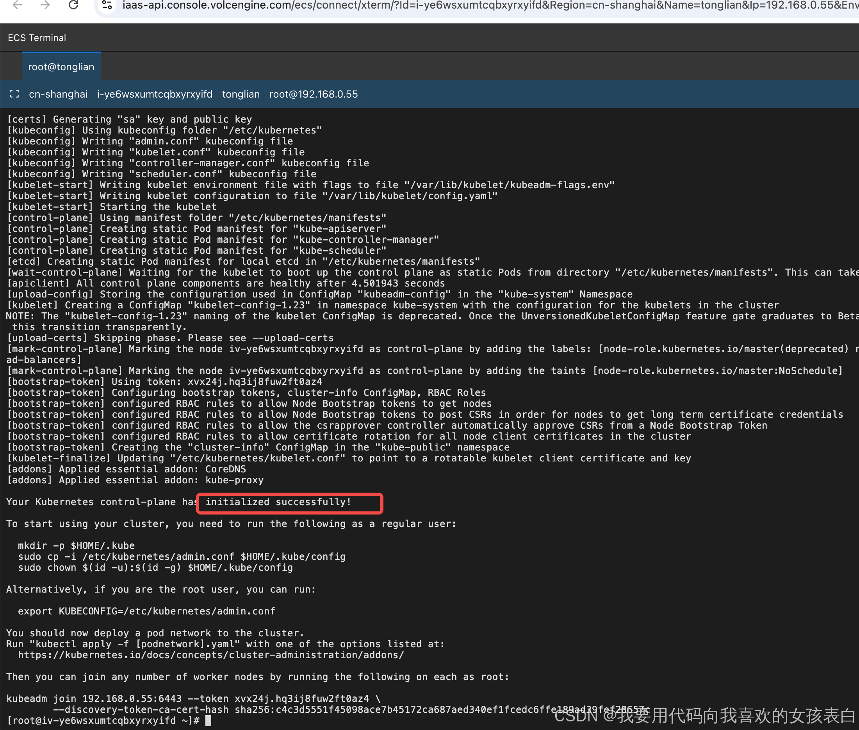The width and height of the screenshot is (859, 730).
Task: Click instance ID i-ye6wsxumtcqbxyrxyifd label
Action: (154, 94)
